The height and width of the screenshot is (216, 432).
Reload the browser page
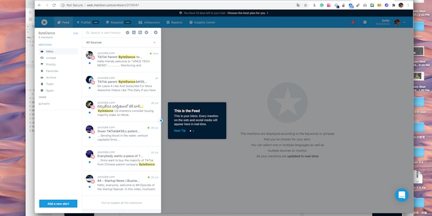pyautogui.click(x=54, y=5)
